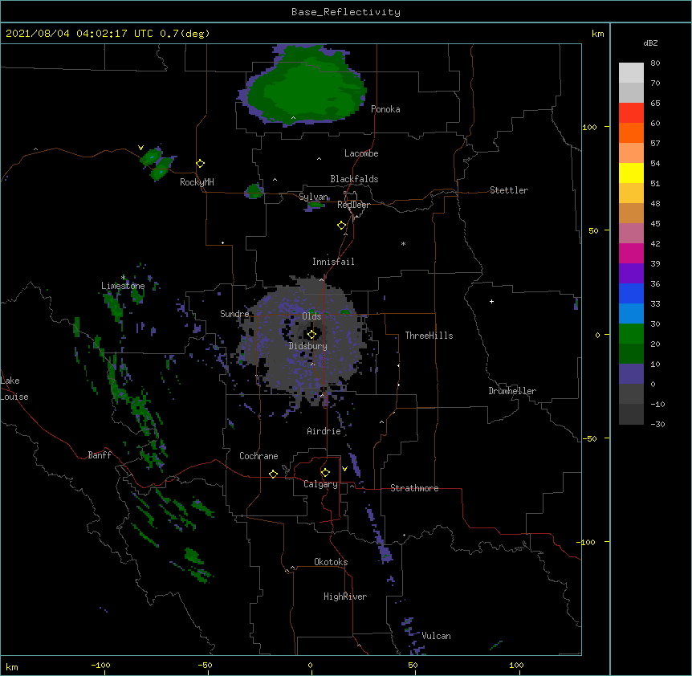Click the yellow diamond marker below Cochrane
Screen dimensions: 692x676
tap(273, 474)
